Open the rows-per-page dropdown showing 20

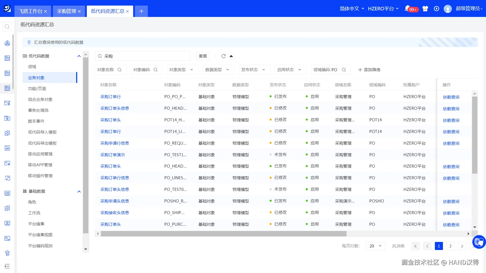tap(375, 246)
